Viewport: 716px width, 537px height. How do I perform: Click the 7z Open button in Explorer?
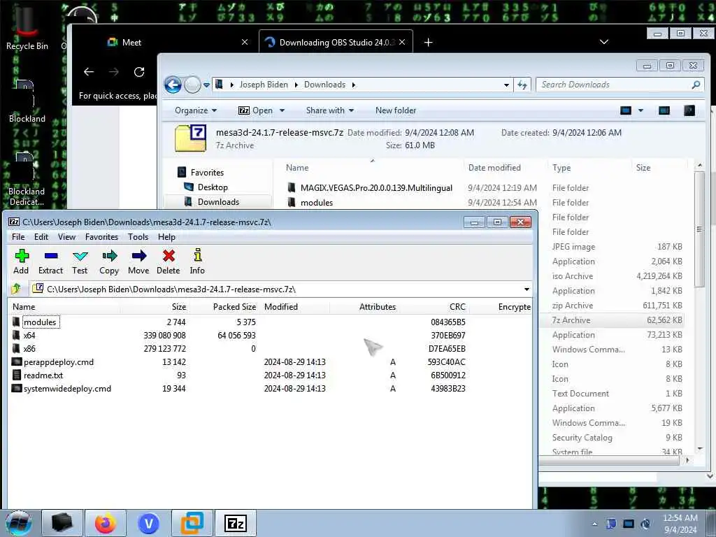tap(256, 110)
